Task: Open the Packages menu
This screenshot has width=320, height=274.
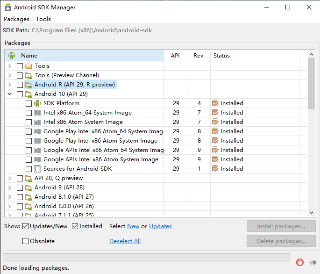Action: pos(16,19)
